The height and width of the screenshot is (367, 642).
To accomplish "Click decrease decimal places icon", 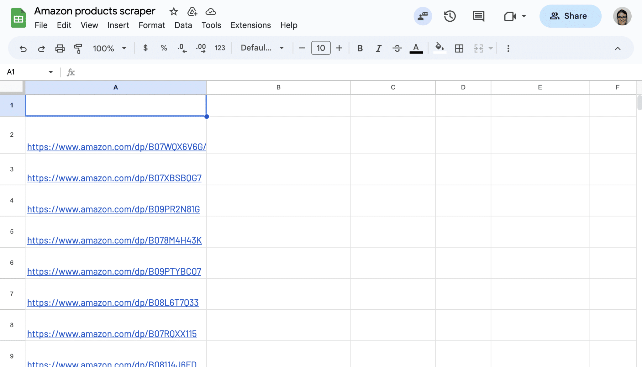I will pos(182,48).
